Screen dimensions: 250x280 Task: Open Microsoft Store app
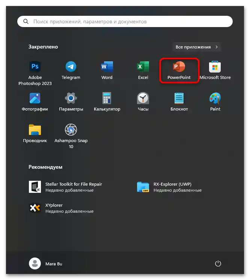tap(215, 70)
